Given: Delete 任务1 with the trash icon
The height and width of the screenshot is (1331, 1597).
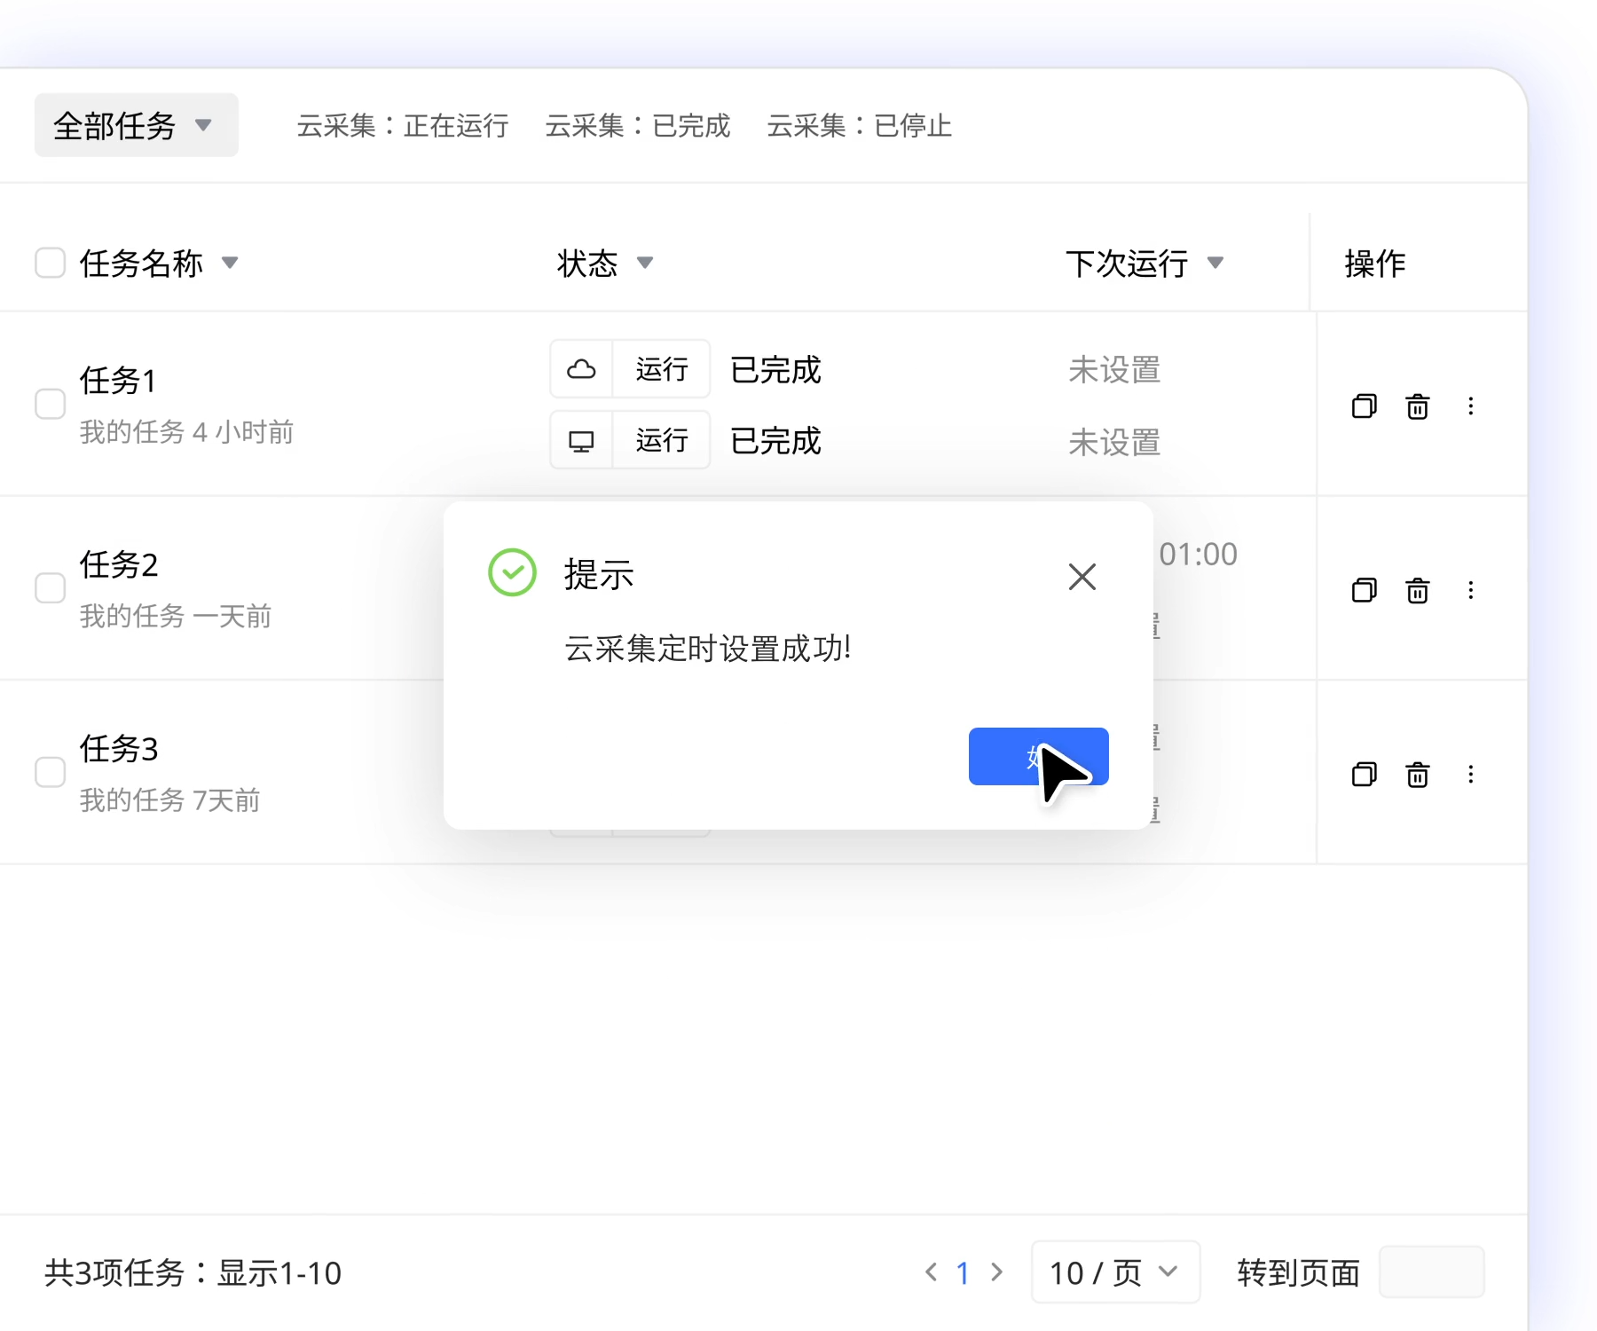Looking at the screenshot, I should [1418, 406].
